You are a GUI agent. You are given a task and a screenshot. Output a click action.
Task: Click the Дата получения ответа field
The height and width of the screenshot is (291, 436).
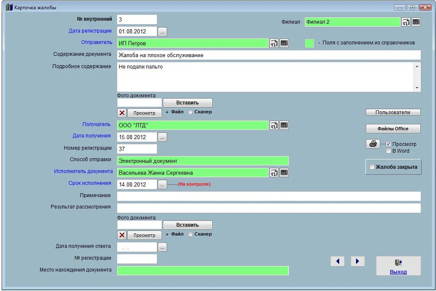click(x=137, y=247)
